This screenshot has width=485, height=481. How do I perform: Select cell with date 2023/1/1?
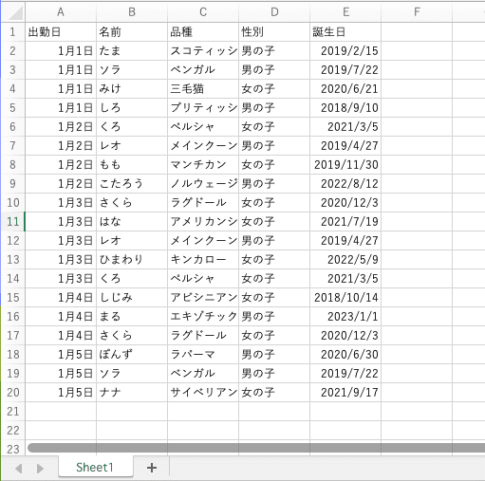[x=345, y=316]
